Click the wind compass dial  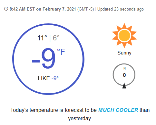[124, 75]
